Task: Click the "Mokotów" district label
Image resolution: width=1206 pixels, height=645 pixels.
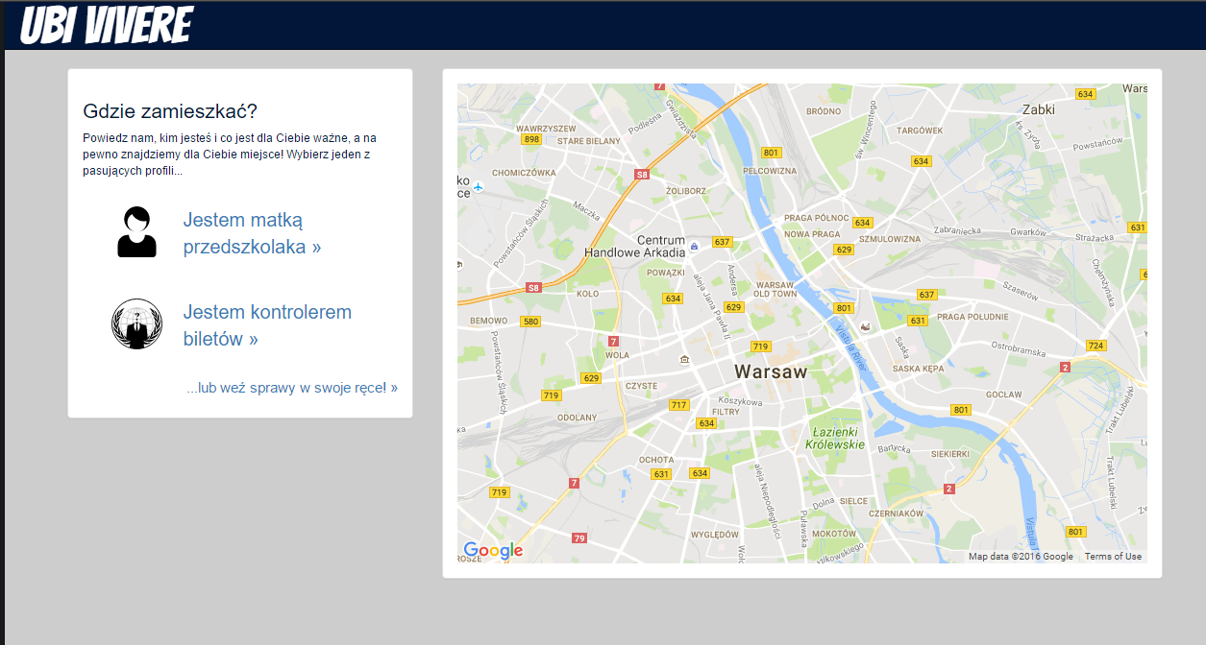Action: point(833,534)
